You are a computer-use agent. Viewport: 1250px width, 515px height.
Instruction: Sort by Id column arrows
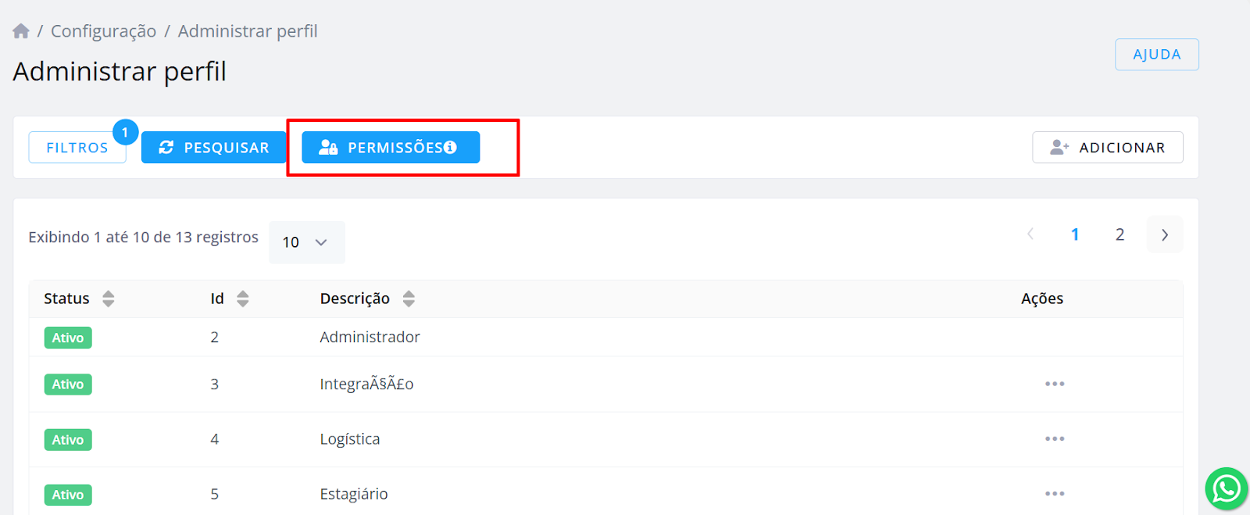click(243, 299)
